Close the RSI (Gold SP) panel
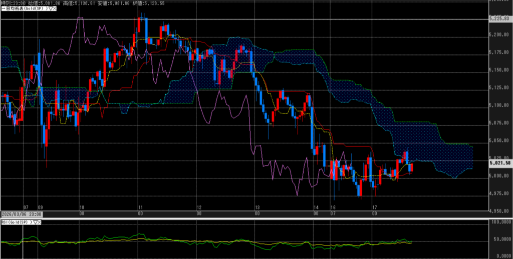 pyautogui.click(x=40, y=221)
